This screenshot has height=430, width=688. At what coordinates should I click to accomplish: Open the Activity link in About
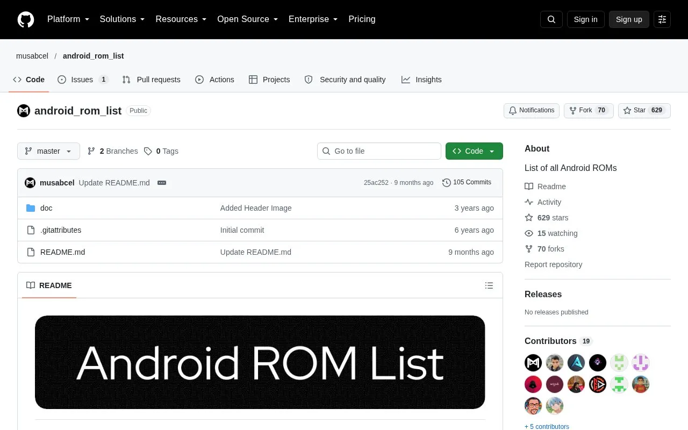(543, 202)
